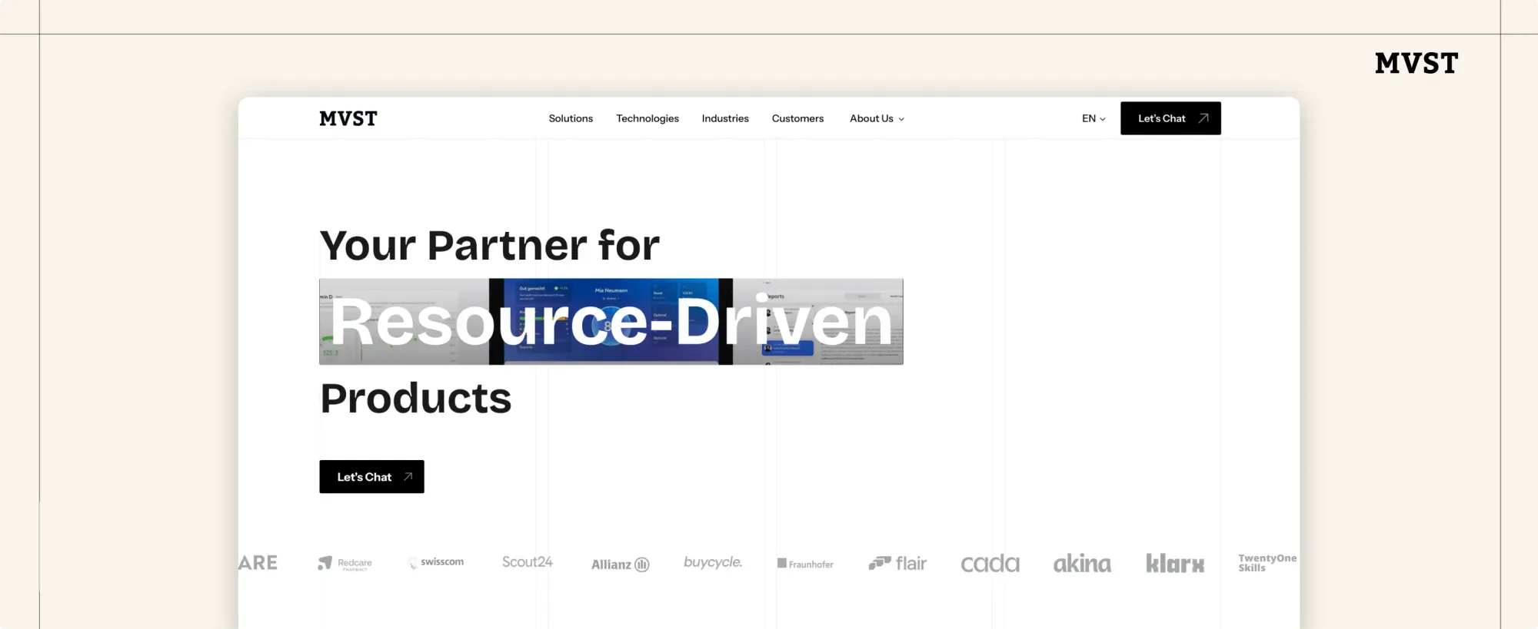Viewport: 1538px width, 629px height.
Task: Click the 'Your Partner for' heading
Action: [490, 245]
